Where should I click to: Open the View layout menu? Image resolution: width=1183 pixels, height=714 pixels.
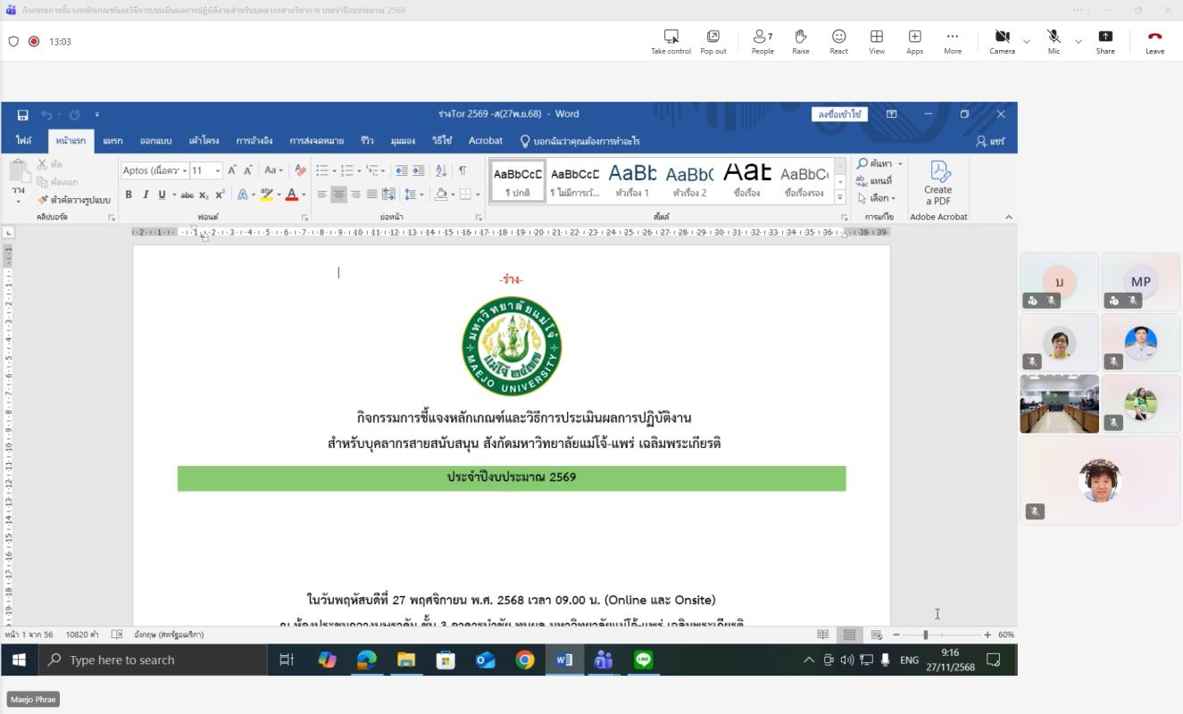pos(876,41)
